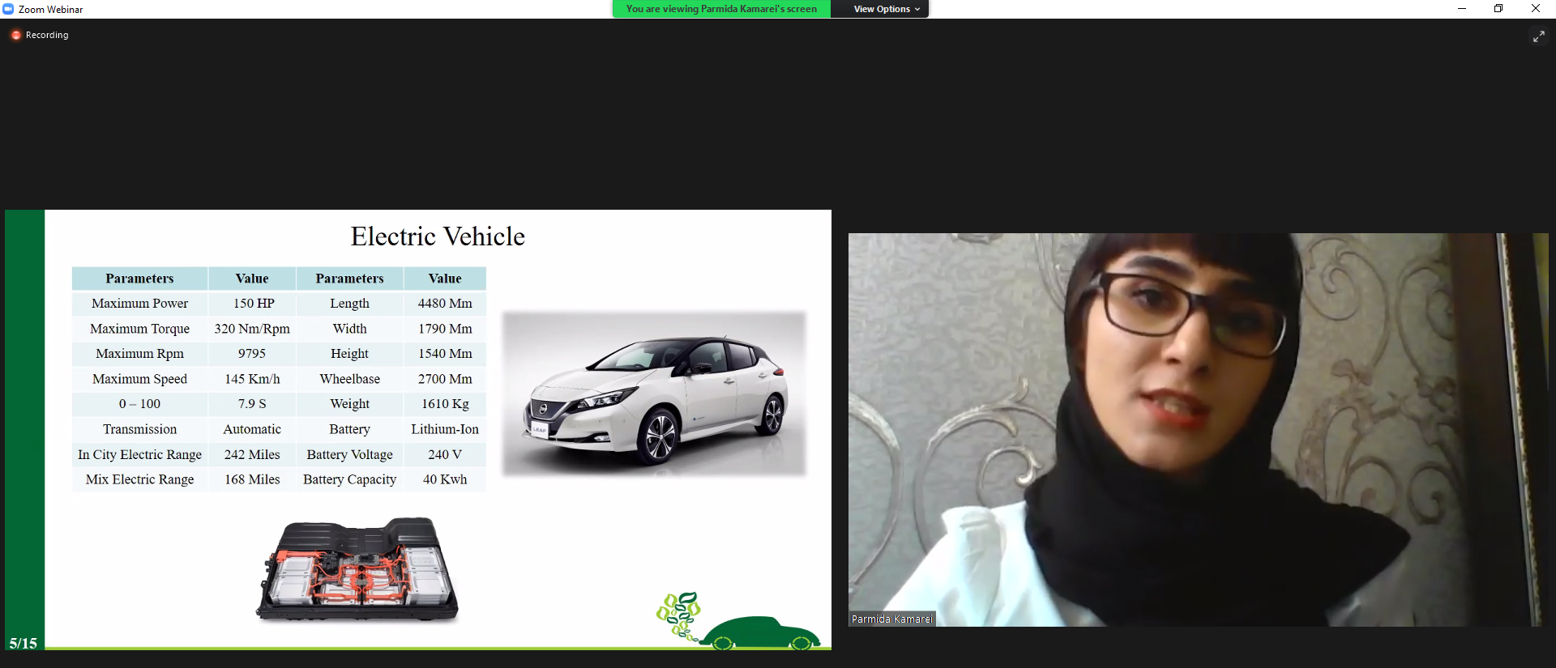Select the battery pack image
The image size is (1556, 668).
point(357,570)
